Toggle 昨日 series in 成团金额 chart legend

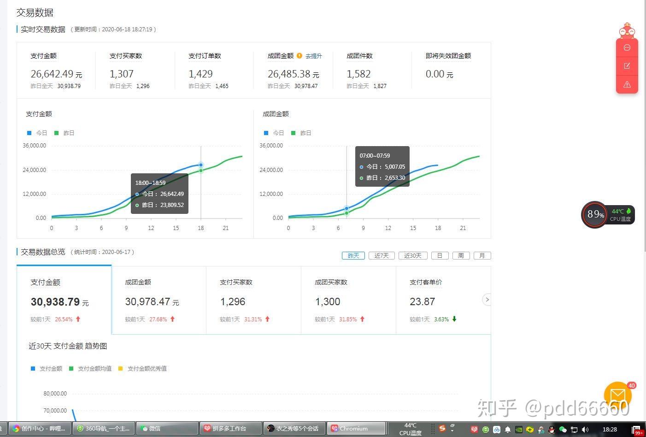point(301,133)
